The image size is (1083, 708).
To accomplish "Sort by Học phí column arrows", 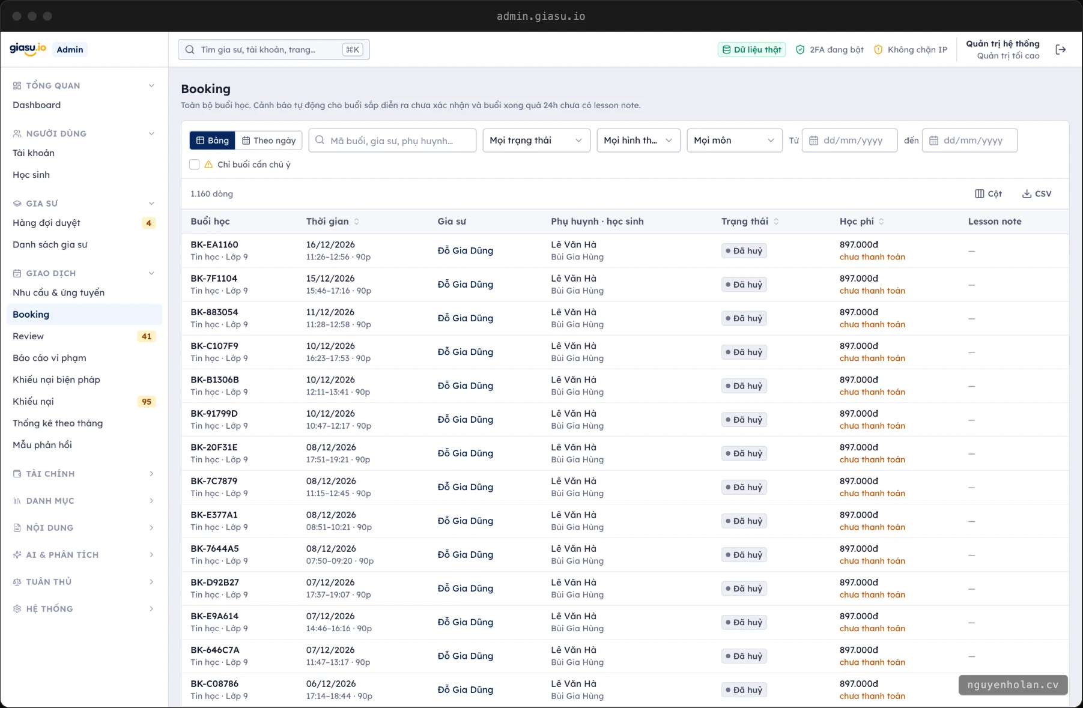I will tap(881, 222).
